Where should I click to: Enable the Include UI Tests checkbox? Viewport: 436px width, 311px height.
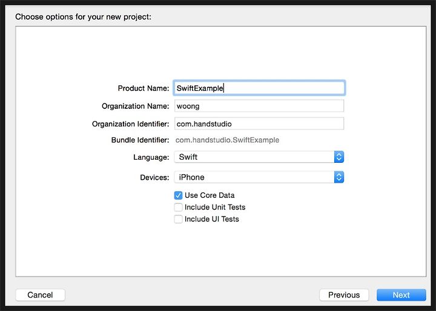click(x=178, y=219)
